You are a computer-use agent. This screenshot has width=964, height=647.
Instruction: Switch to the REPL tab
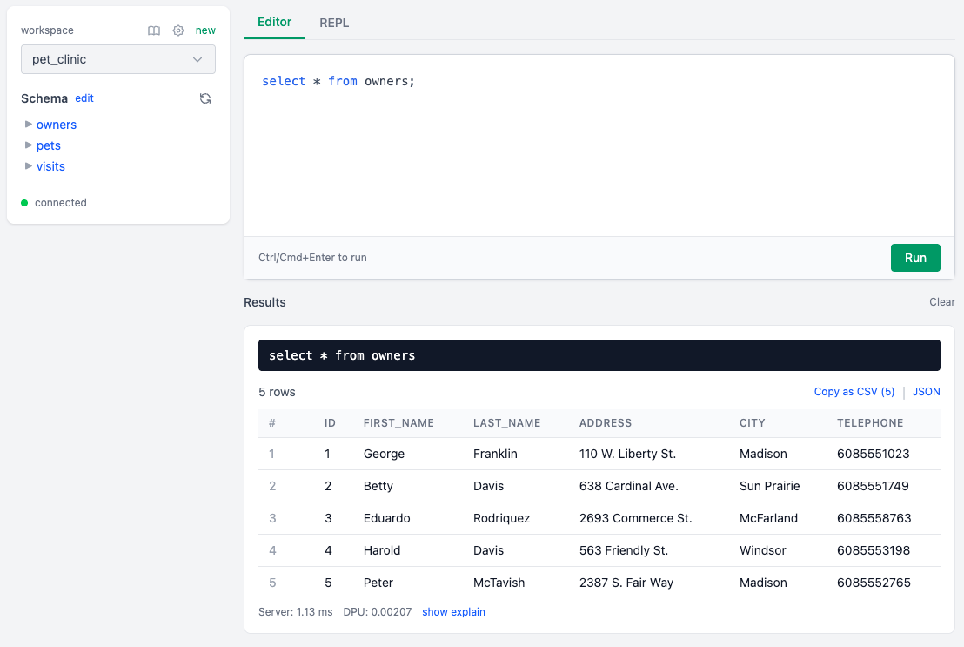(x=334, y=23)
